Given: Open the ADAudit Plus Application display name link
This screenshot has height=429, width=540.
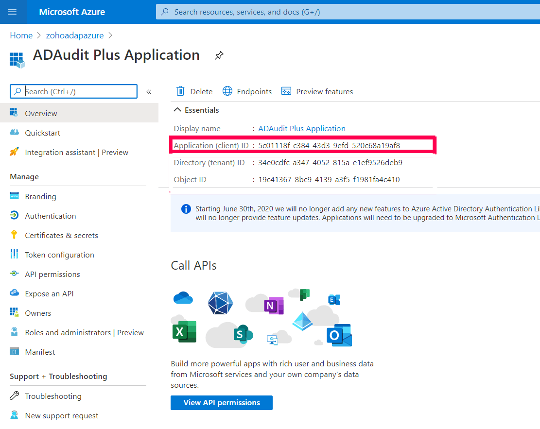Looking at the screenshot, I should click(301, 128).
